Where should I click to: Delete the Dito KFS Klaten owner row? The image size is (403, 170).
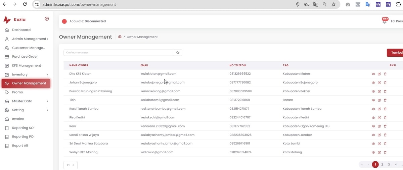[385, 74]
